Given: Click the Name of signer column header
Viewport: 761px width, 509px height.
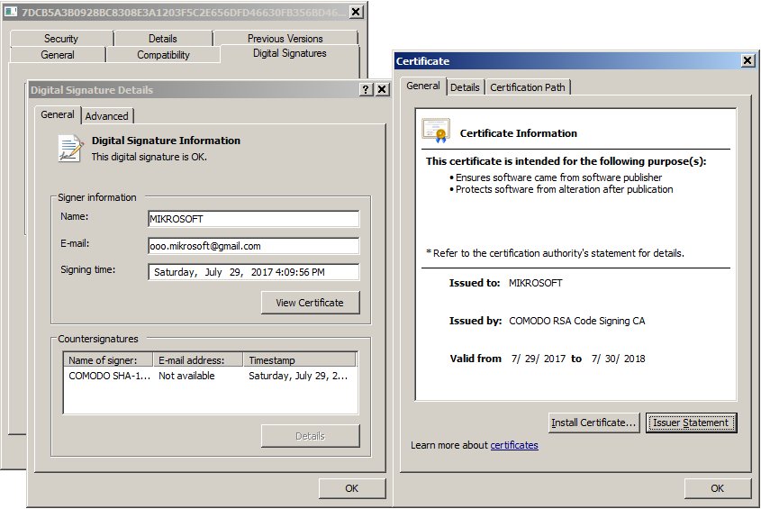Looking at the screenshot, I should pos(108,359).
